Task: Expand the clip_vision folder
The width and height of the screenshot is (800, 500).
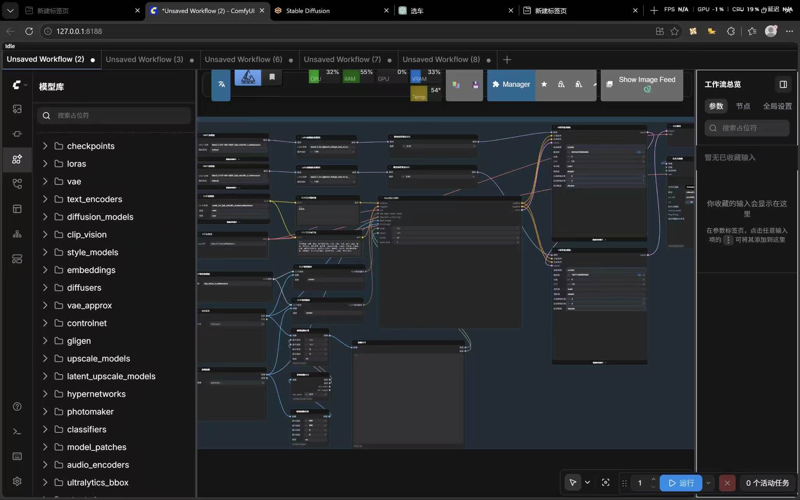Action: (x=45, y=234)
